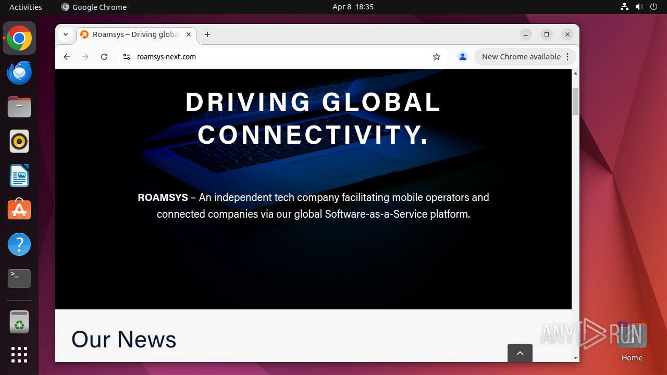Open the volume icon in top bar

(639, 7)
